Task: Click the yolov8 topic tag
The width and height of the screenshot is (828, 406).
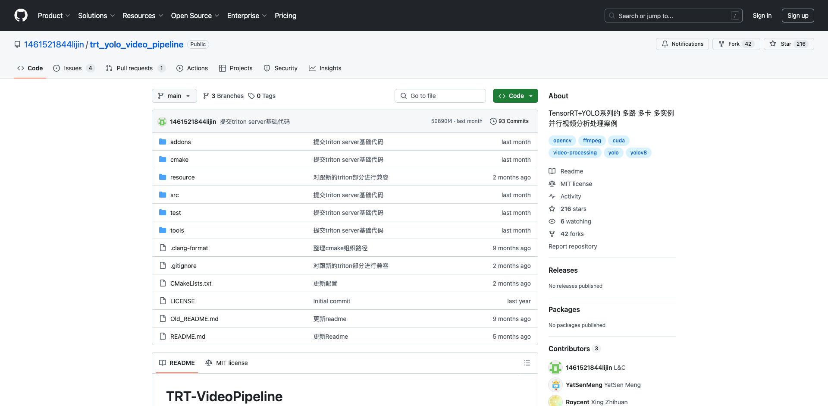Action: [639, 153]
